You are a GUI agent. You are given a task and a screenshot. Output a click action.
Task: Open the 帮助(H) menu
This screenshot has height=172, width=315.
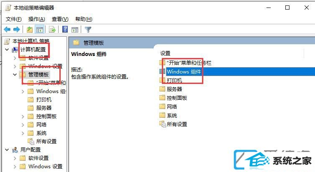pos(84,19)
